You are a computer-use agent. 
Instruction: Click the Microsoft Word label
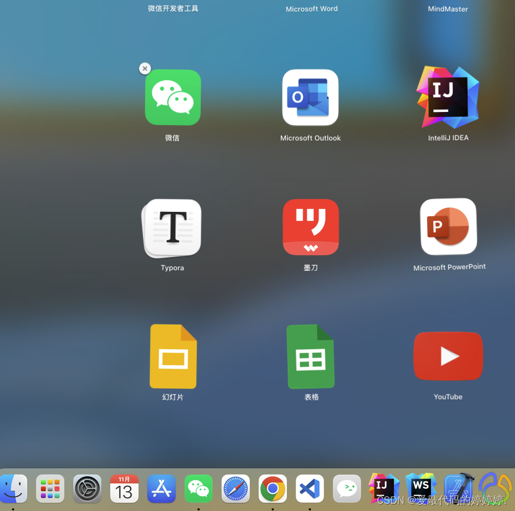coord(312,9)
